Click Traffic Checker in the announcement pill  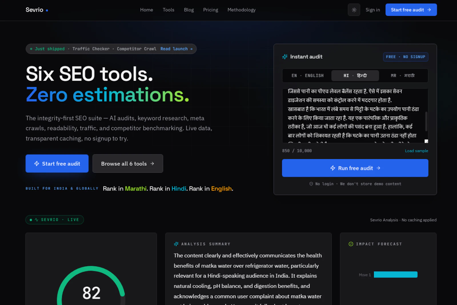click(x=91, y=49)
